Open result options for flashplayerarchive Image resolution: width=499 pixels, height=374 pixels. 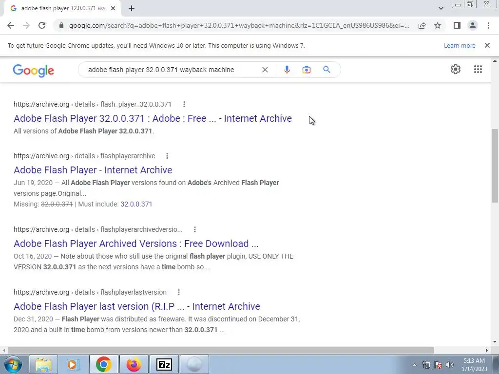pyautogui.click(x=167, y=156)
